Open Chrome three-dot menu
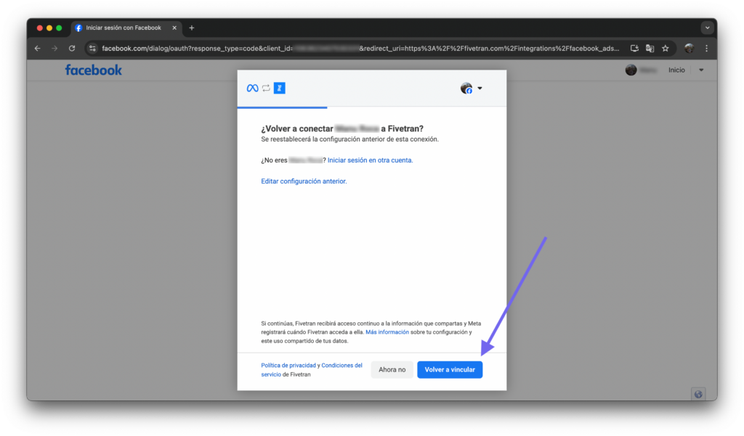Screen dimensions: 744x436 click(x=706, y=49)
